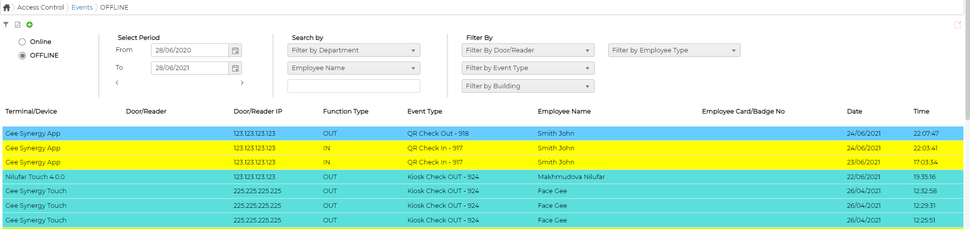
Task: Click the previous period left arrow
Action: pos(117,83)
